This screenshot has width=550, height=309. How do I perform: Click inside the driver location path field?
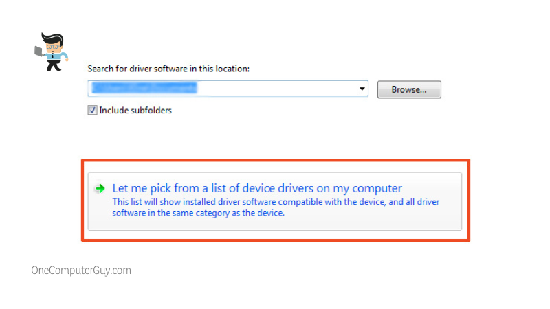(275, 89)
